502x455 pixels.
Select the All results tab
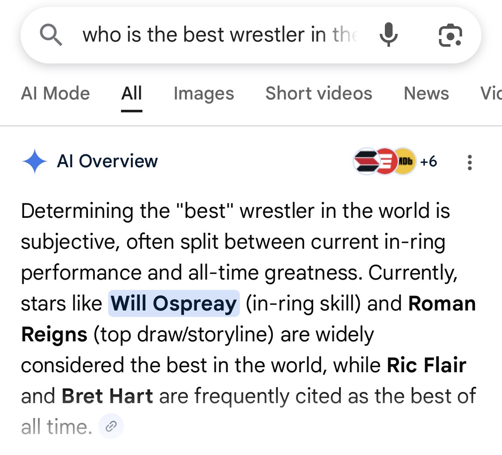[x=131, y=93]
